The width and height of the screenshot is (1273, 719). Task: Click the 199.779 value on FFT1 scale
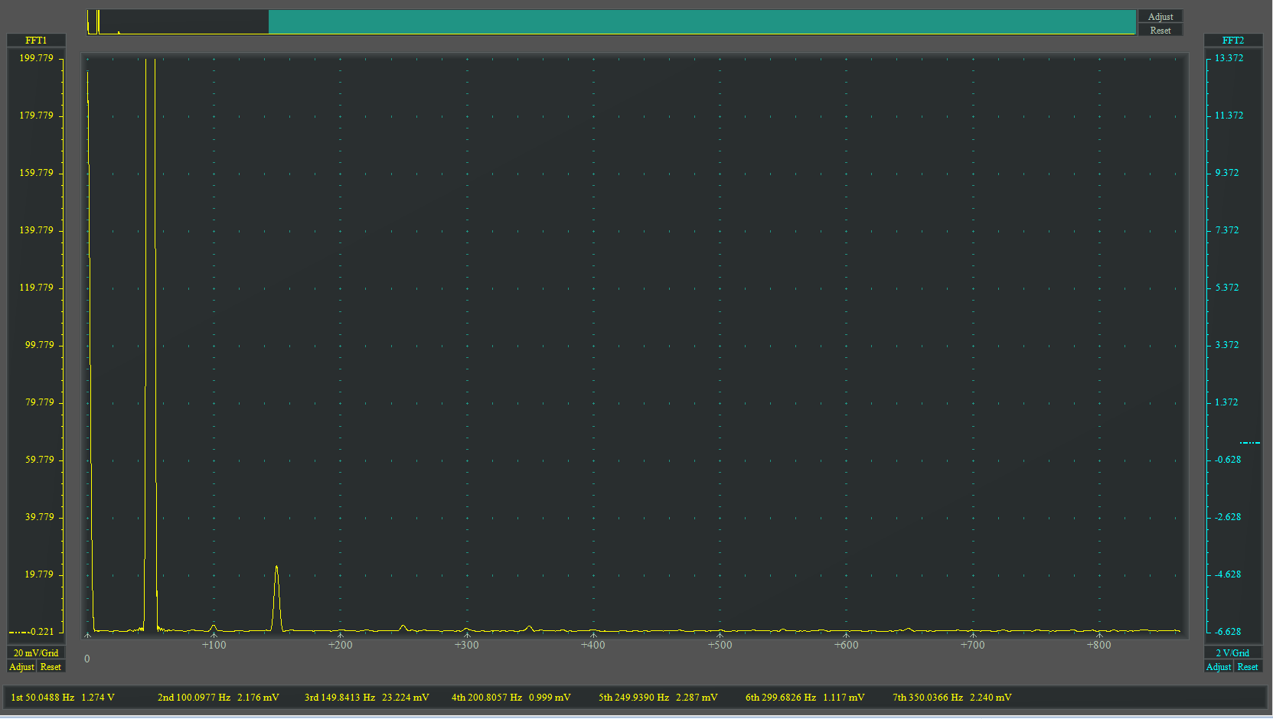37,58
